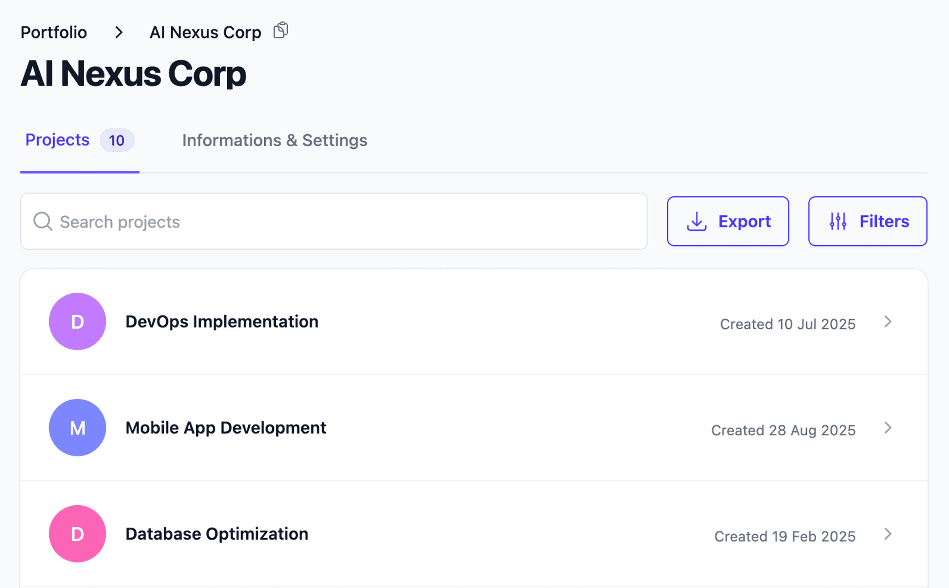
Task: Switch to the Projects tab
Action: tap(58, 140)
